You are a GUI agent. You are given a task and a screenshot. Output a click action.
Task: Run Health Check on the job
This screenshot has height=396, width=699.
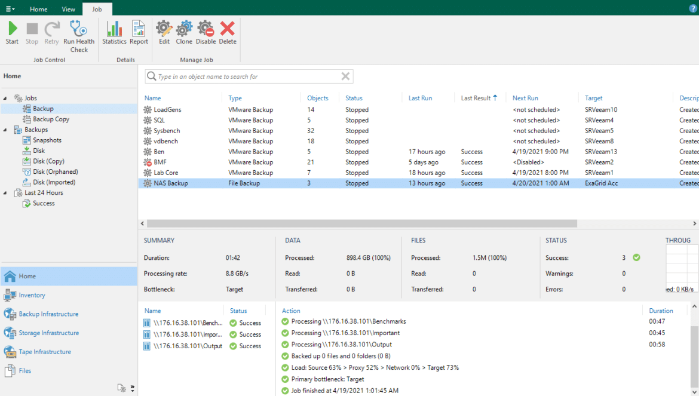pos(79,36)
